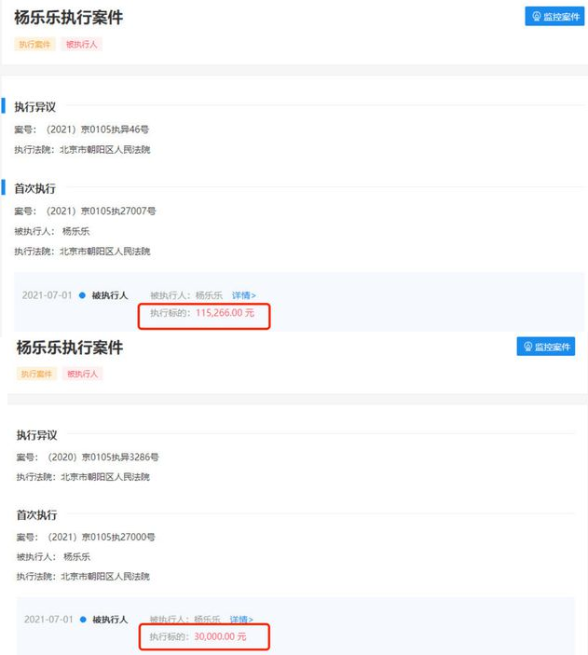Click 被执行人: 杨乐乐 under 京0105执27007号
This screenshot has width=588, height=655.
[x=52, y=231]
